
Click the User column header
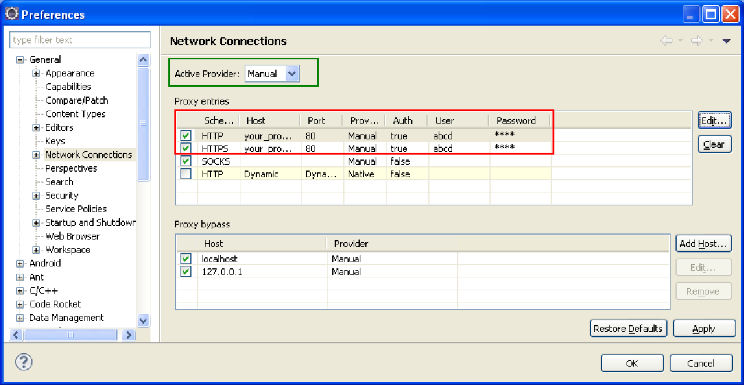(458, 120)
